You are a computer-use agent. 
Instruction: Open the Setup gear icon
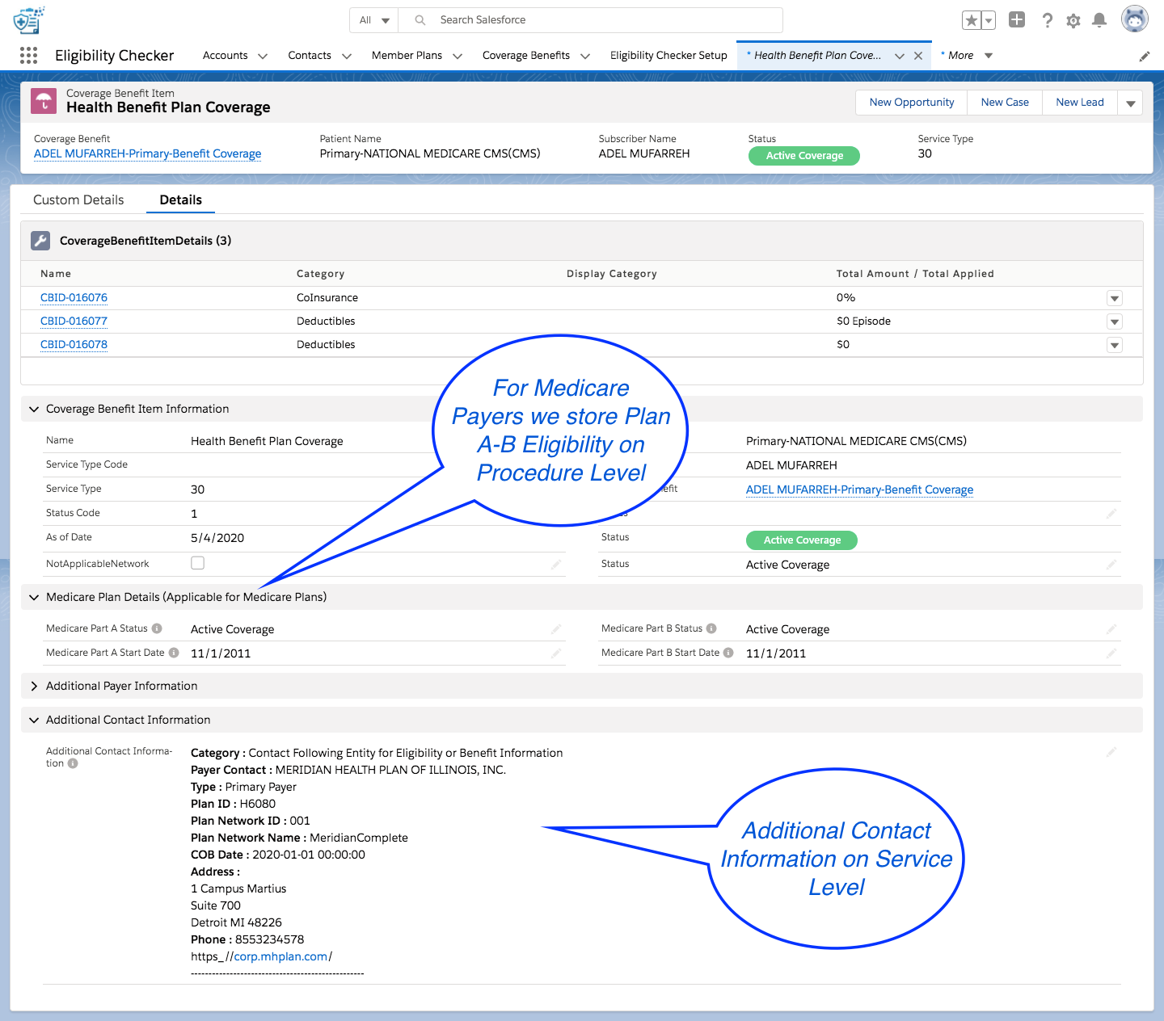[x=1073, y=21]
